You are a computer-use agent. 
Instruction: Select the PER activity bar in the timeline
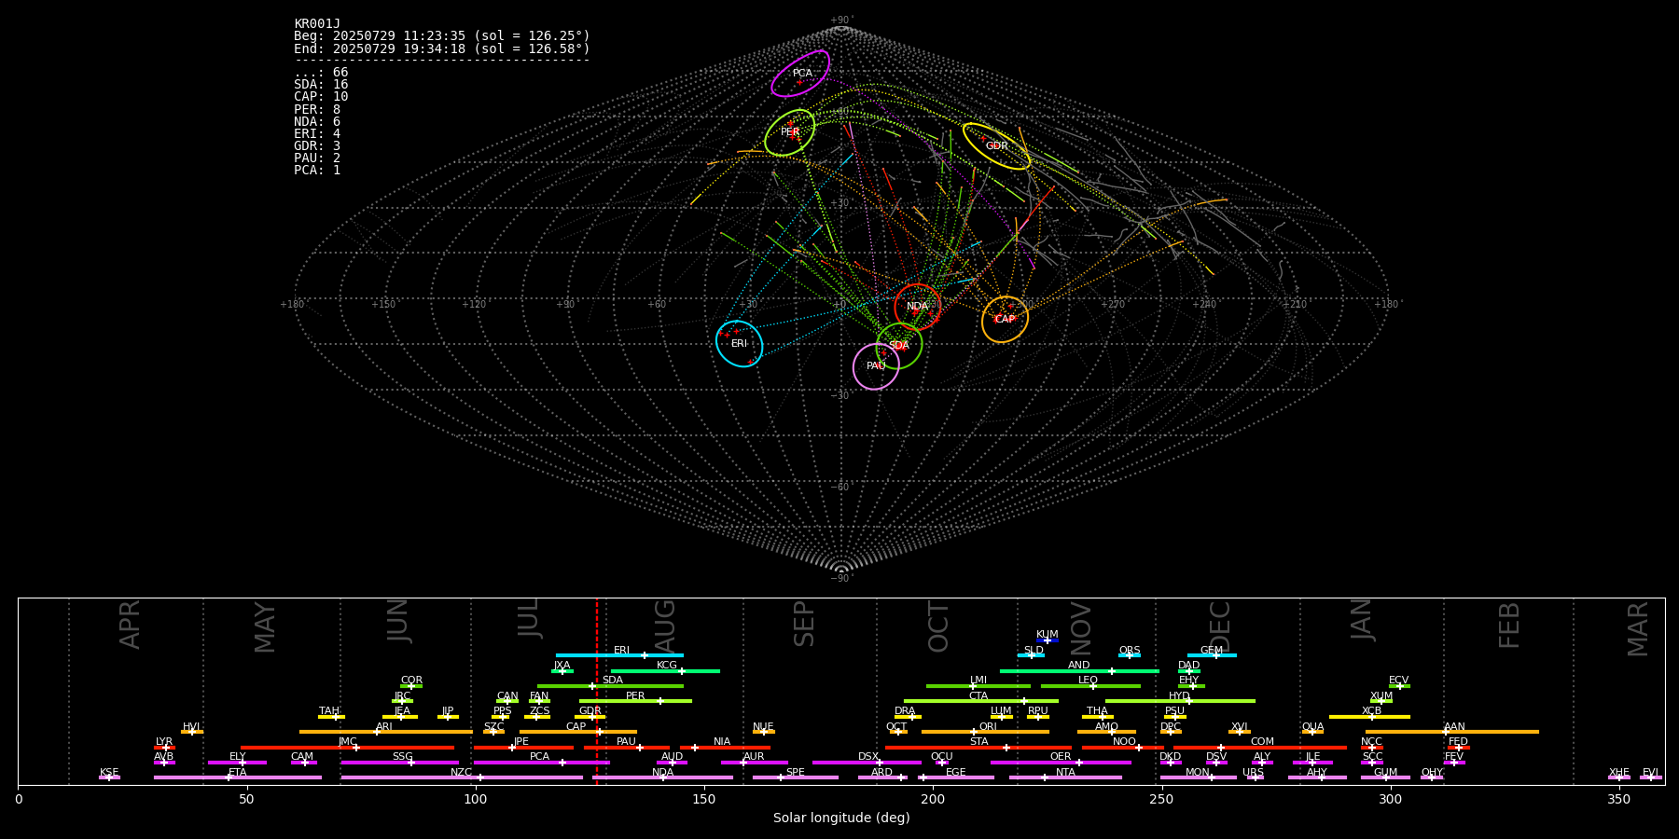pos(635,701)
